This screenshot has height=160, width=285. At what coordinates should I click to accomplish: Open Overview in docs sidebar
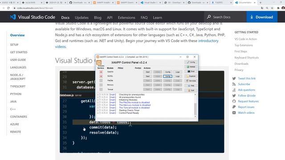click(17, 35)
